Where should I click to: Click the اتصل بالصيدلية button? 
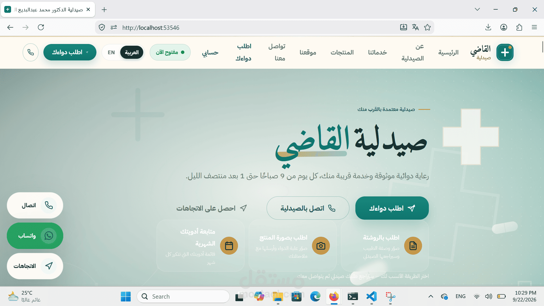click(308, 208)
